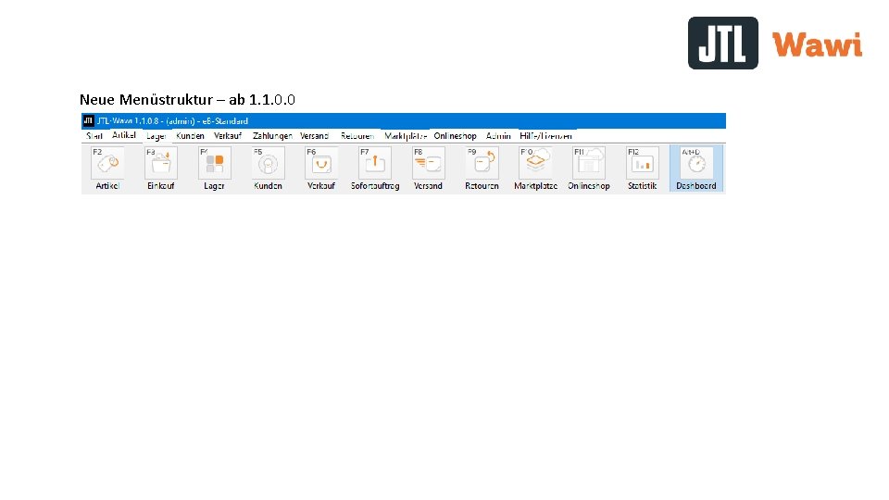Open the Hilfe/Lizenzen menu
889x500 pixels.
546,136
